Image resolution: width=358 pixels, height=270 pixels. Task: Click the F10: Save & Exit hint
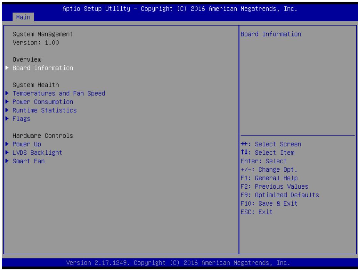[x=269, y=203]
